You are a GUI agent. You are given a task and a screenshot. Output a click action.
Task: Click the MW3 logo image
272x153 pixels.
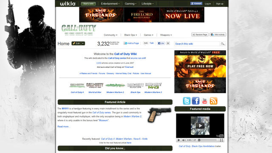click(153, 85)
